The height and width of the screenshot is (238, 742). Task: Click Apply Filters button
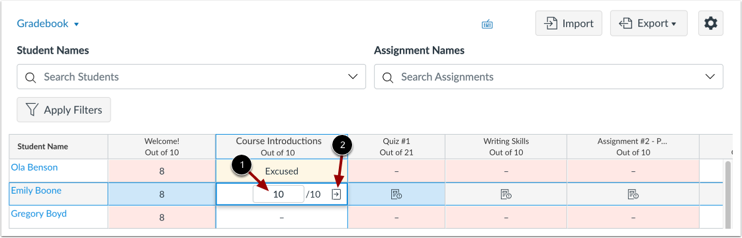coord(64,110)
